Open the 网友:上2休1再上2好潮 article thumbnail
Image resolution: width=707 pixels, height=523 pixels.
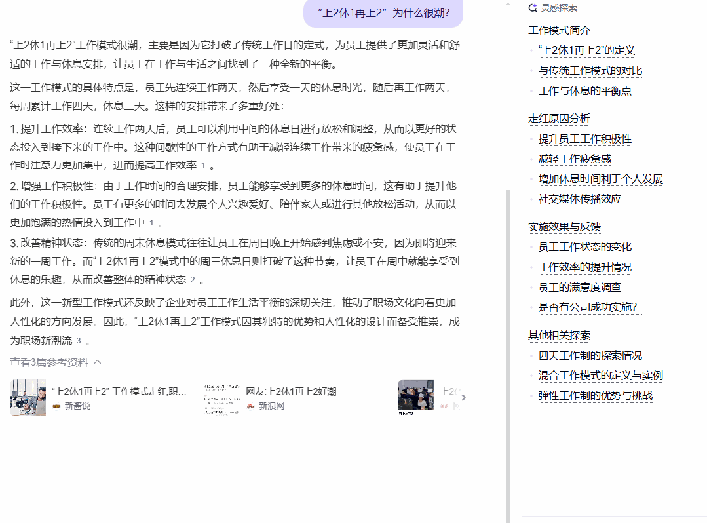222,398
